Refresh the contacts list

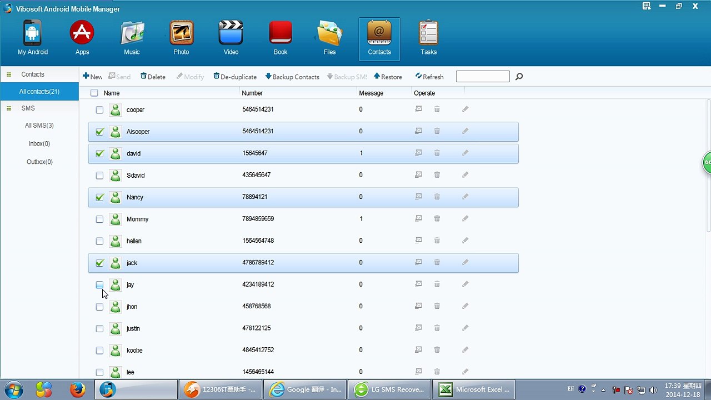[429, 77]
